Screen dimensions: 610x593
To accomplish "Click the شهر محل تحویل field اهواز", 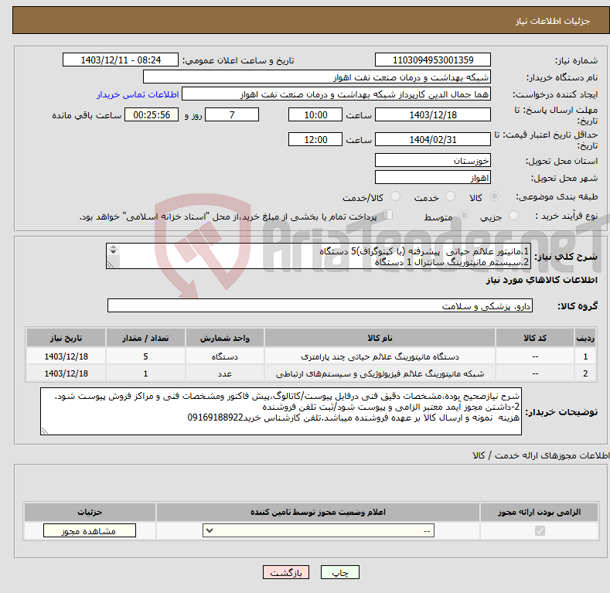I will click(x=433, y=177).
